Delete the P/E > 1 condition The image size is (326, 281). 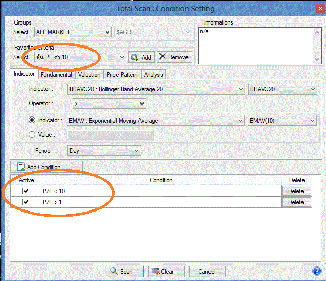[x=296, y=202]
